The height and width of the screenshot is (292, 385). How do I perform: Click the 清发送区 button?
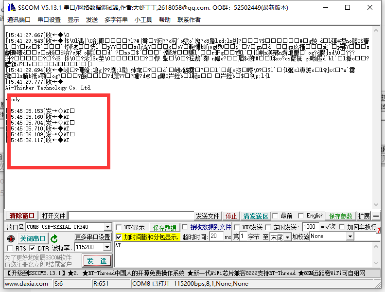click(256, 216)
